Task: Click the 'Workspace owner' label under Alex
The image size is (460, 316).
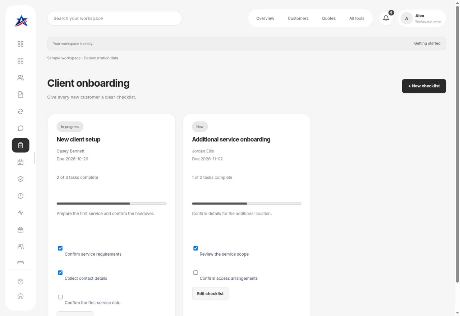Action: coord(428,22)
